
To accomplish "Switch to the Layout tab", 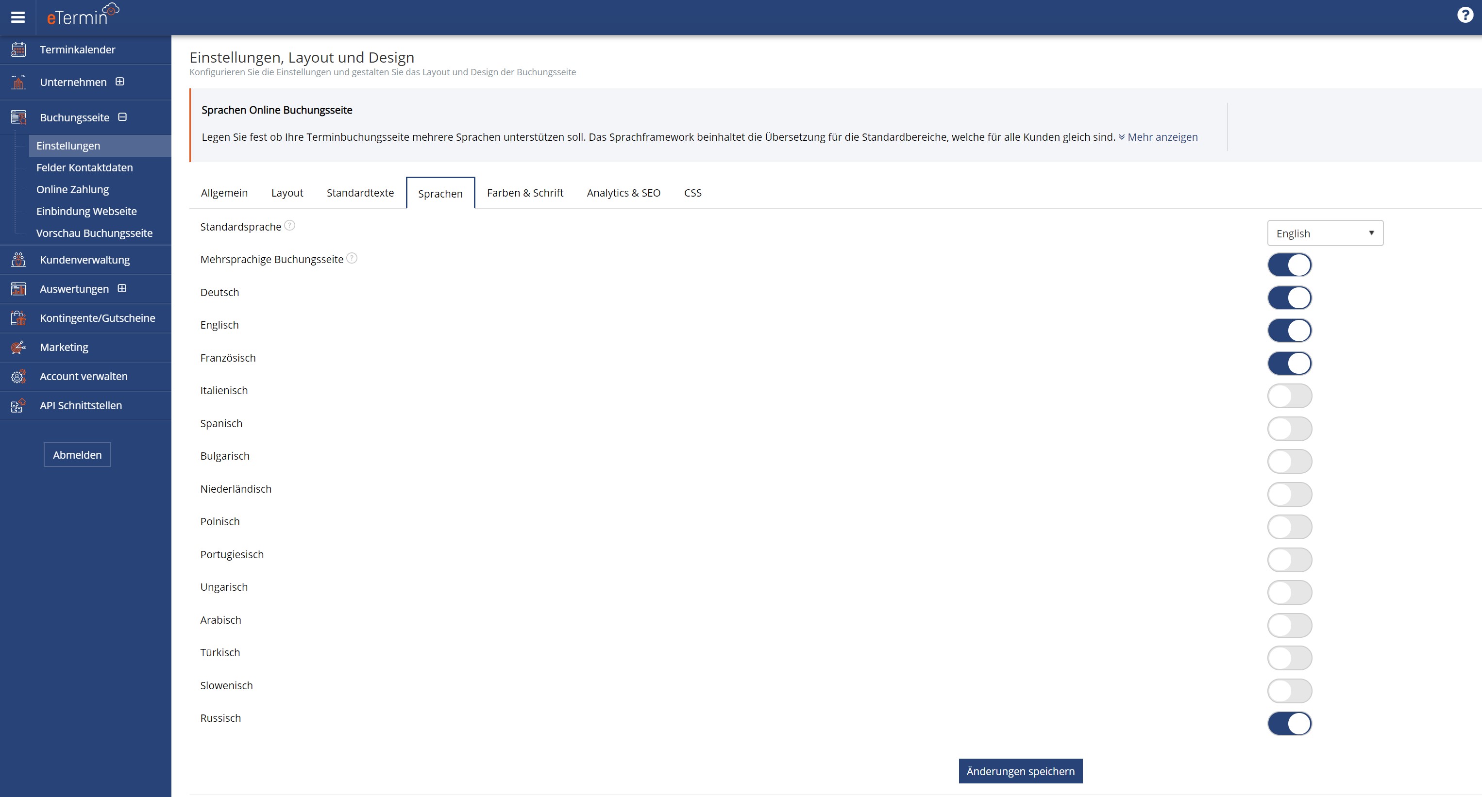I will (x=287, y=193).
